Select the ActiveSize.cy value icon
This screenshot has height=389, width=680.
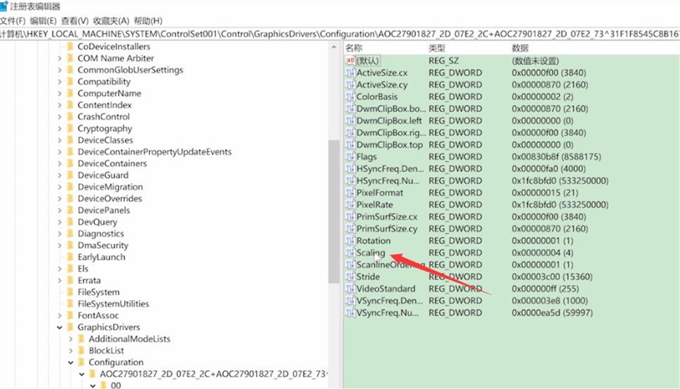click(x=350, y=85)
